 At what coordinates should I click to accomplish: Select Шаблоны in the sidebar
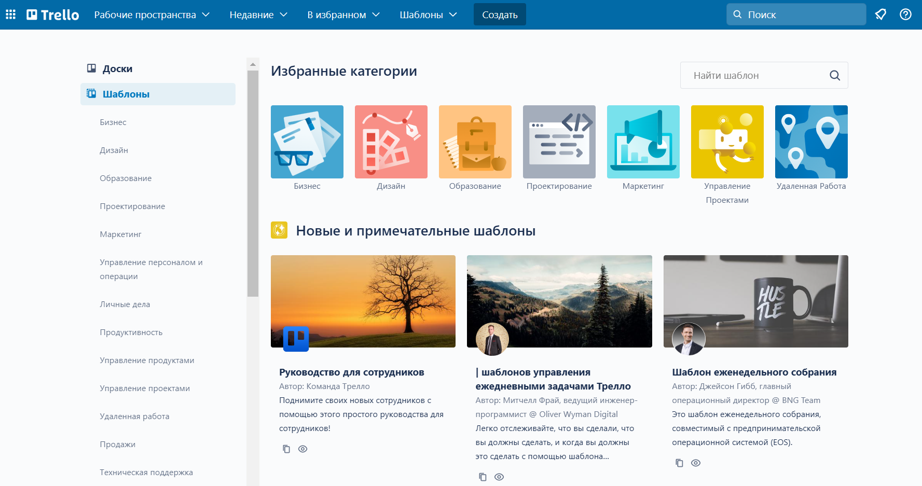coord(158,94)
